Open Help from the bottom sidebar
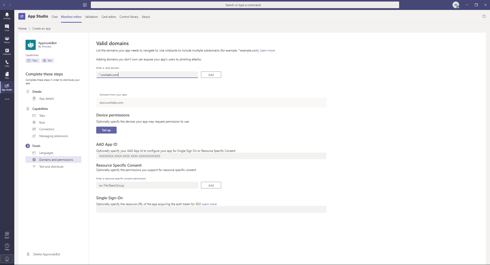This screenshot has height=265, width=490. 7,247
